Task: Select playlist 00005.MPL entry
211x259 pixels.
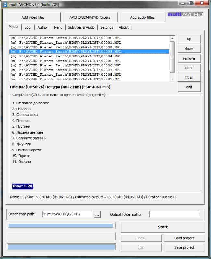Action: (89, 61)
